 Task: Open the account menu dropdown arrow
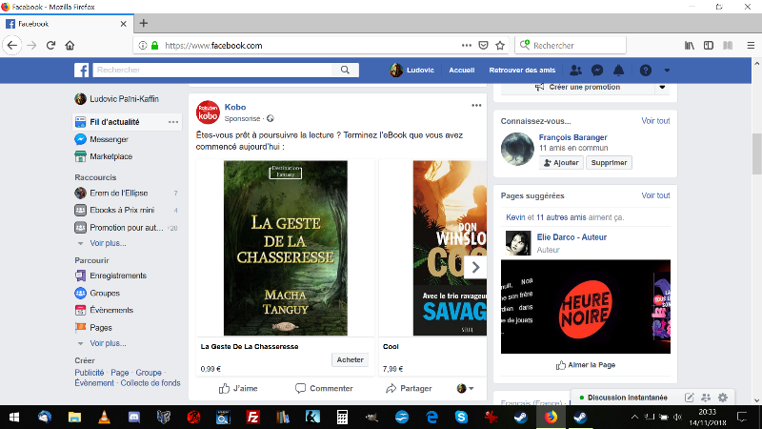coord(667,71)
